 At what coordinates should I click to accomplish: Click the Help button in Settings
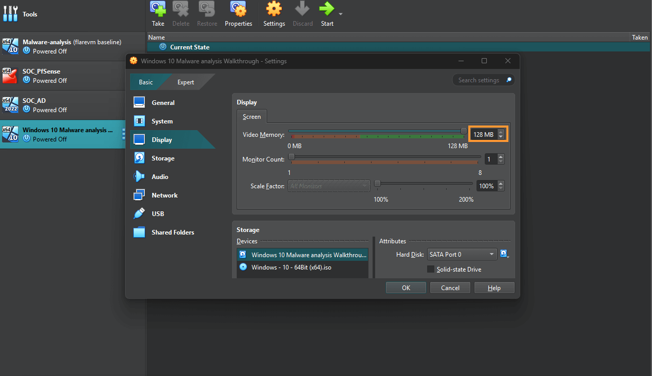[494, 288]
